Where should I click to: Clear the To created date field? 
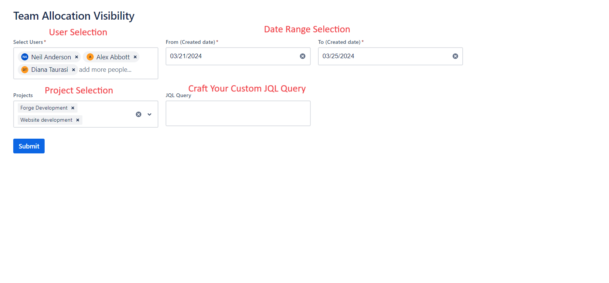pos(455,56)
